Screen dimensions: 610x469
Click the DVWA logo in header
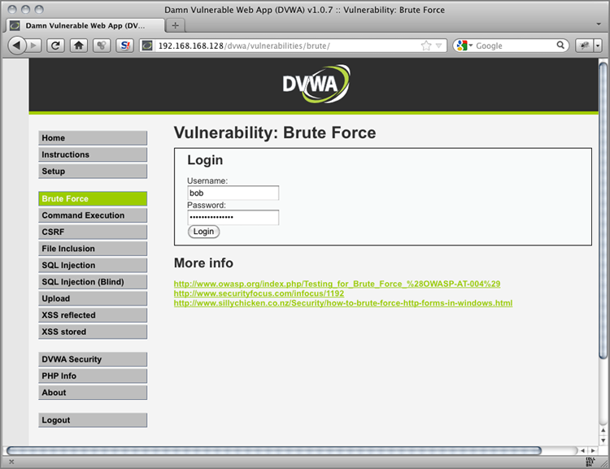click(x=317, y=84)
